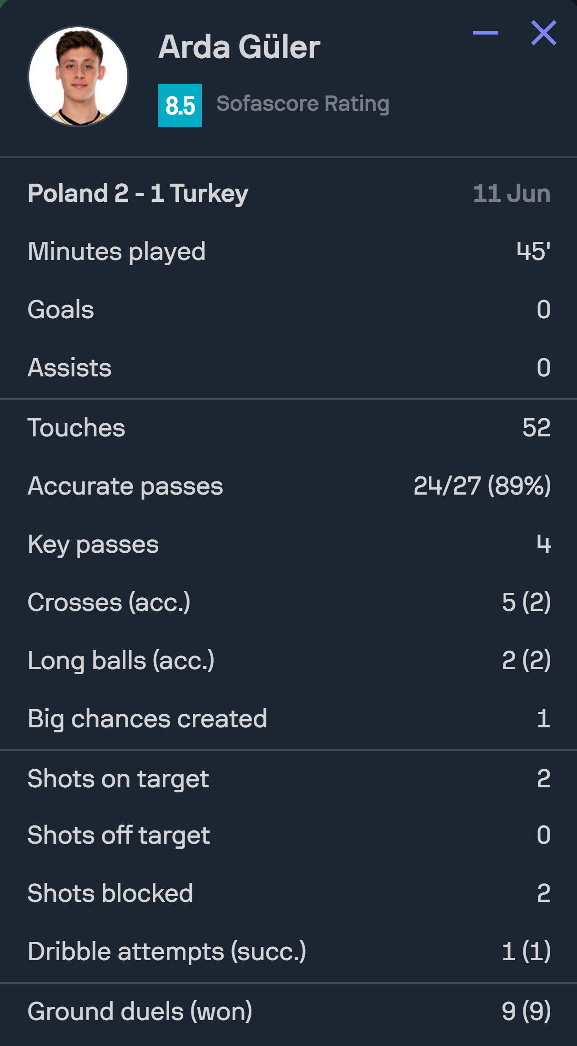Viewport: 577px width, 1046px height.
Task: Click the Dribble attempts (succ.) row
Action: click(x=288, y=951)
